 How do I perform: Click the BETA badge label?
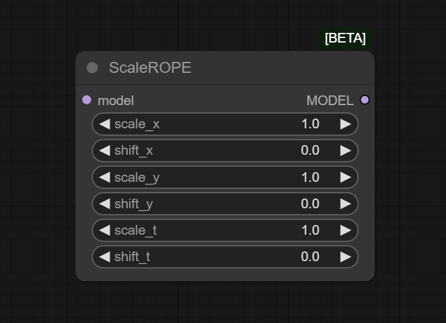click(345, 38)
